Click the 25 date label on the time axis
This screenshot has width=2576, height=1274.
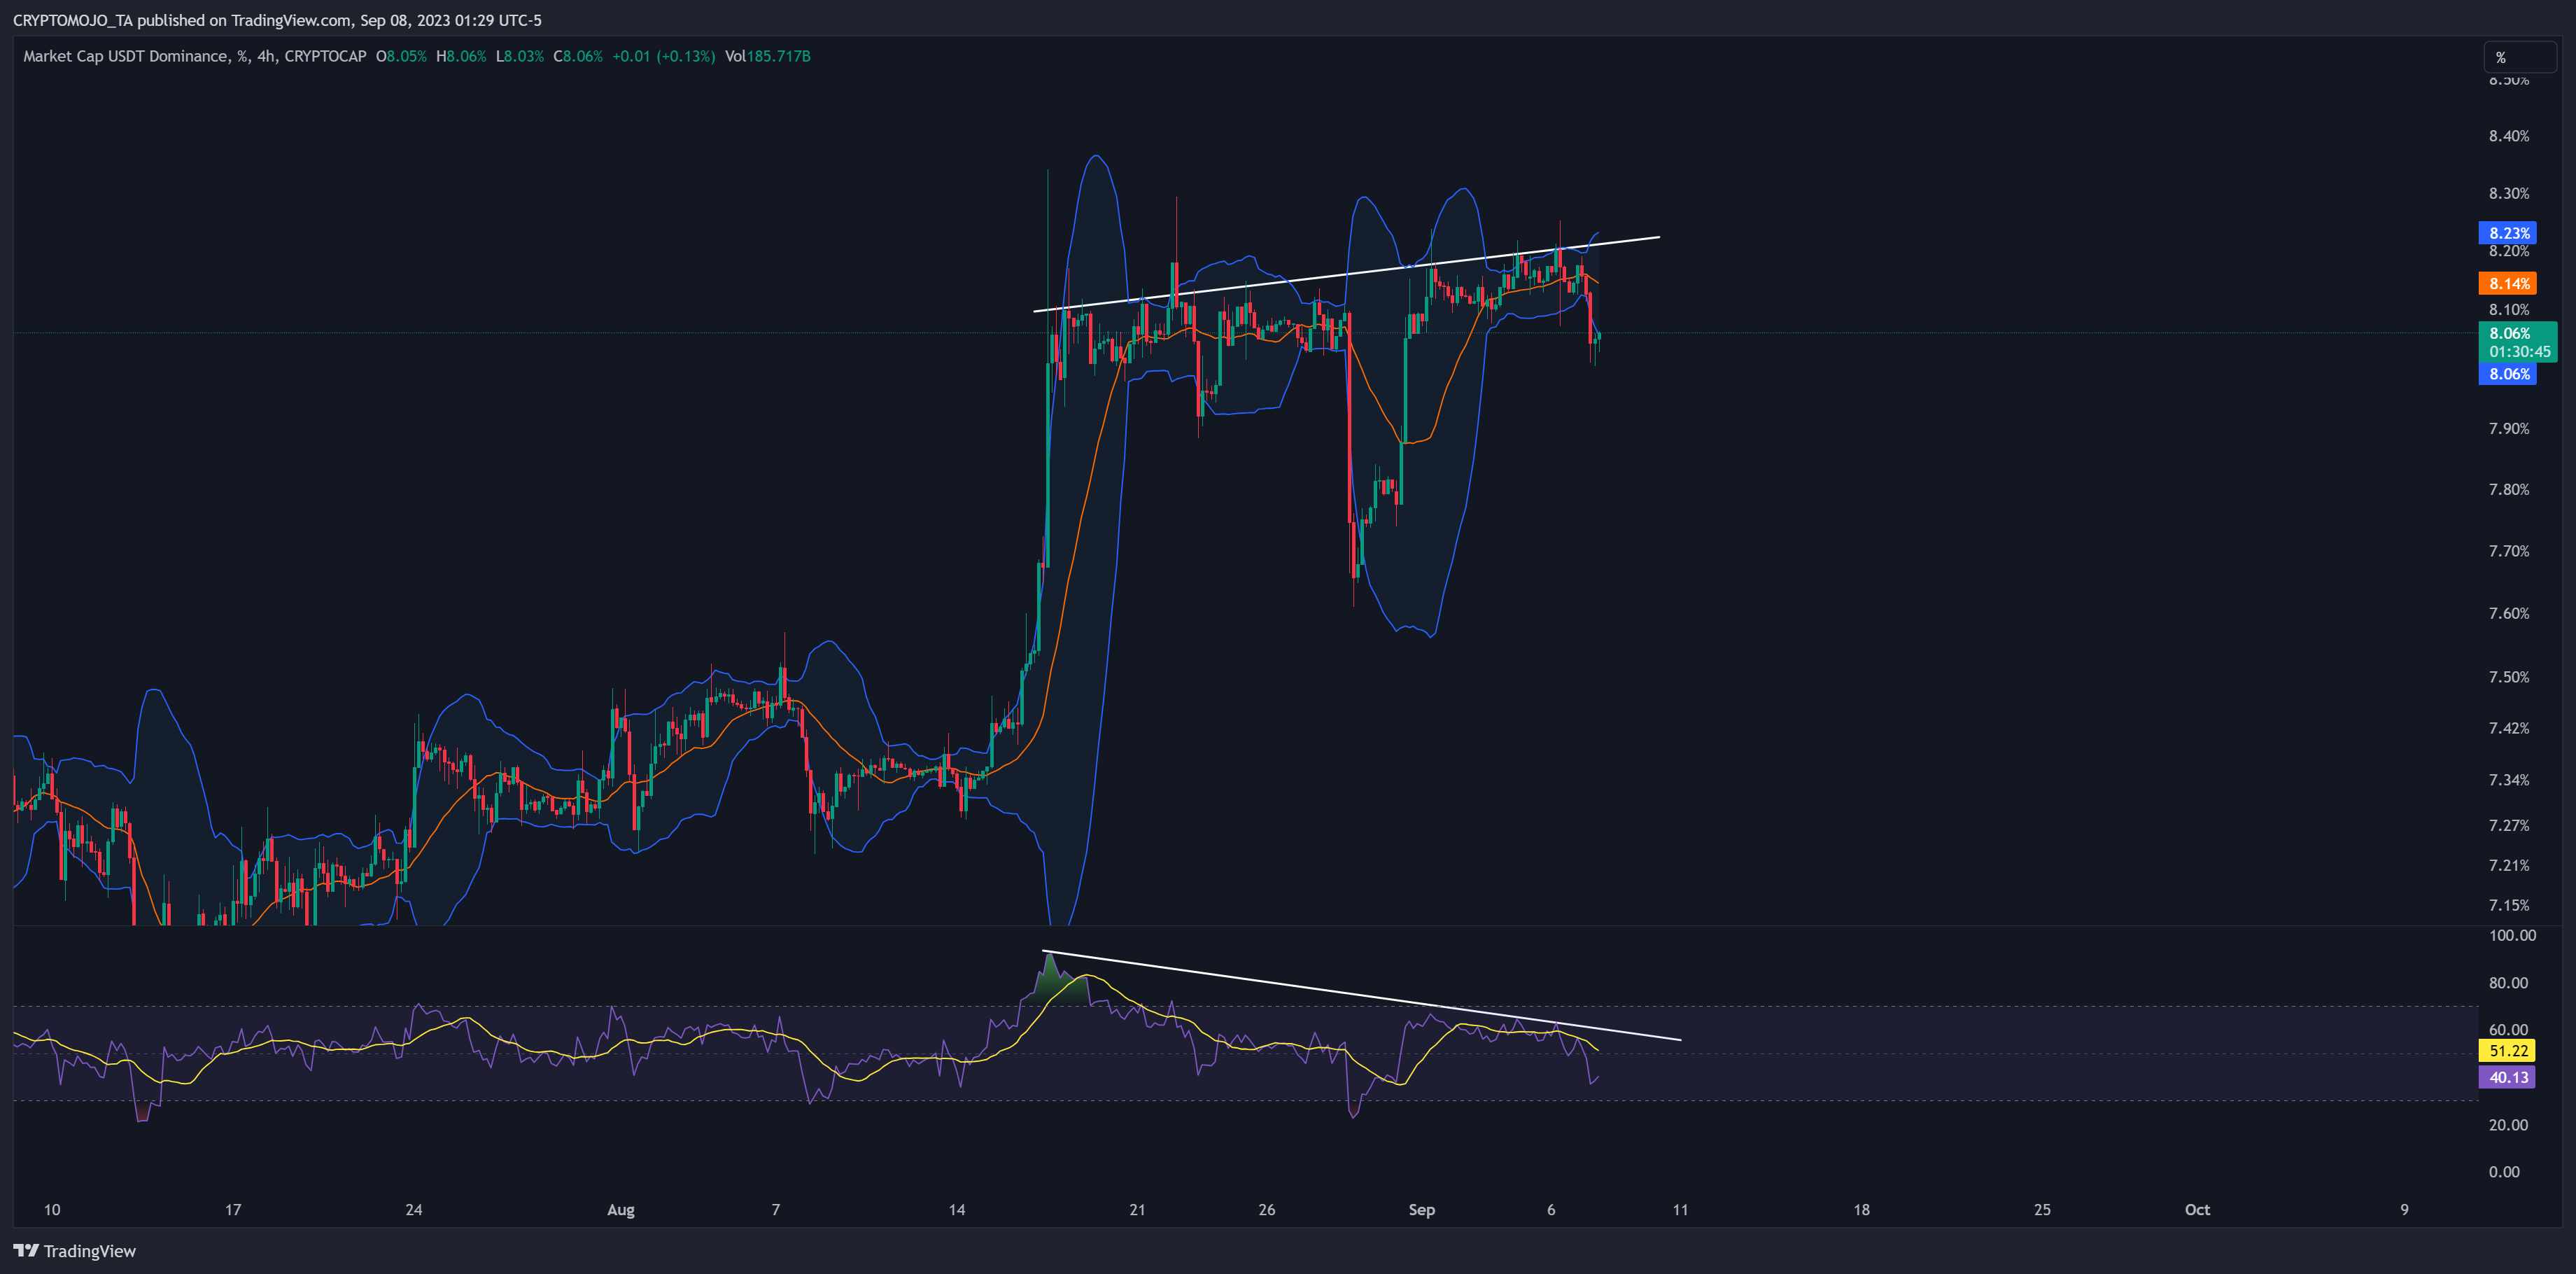click(x=2042, y=1210)
